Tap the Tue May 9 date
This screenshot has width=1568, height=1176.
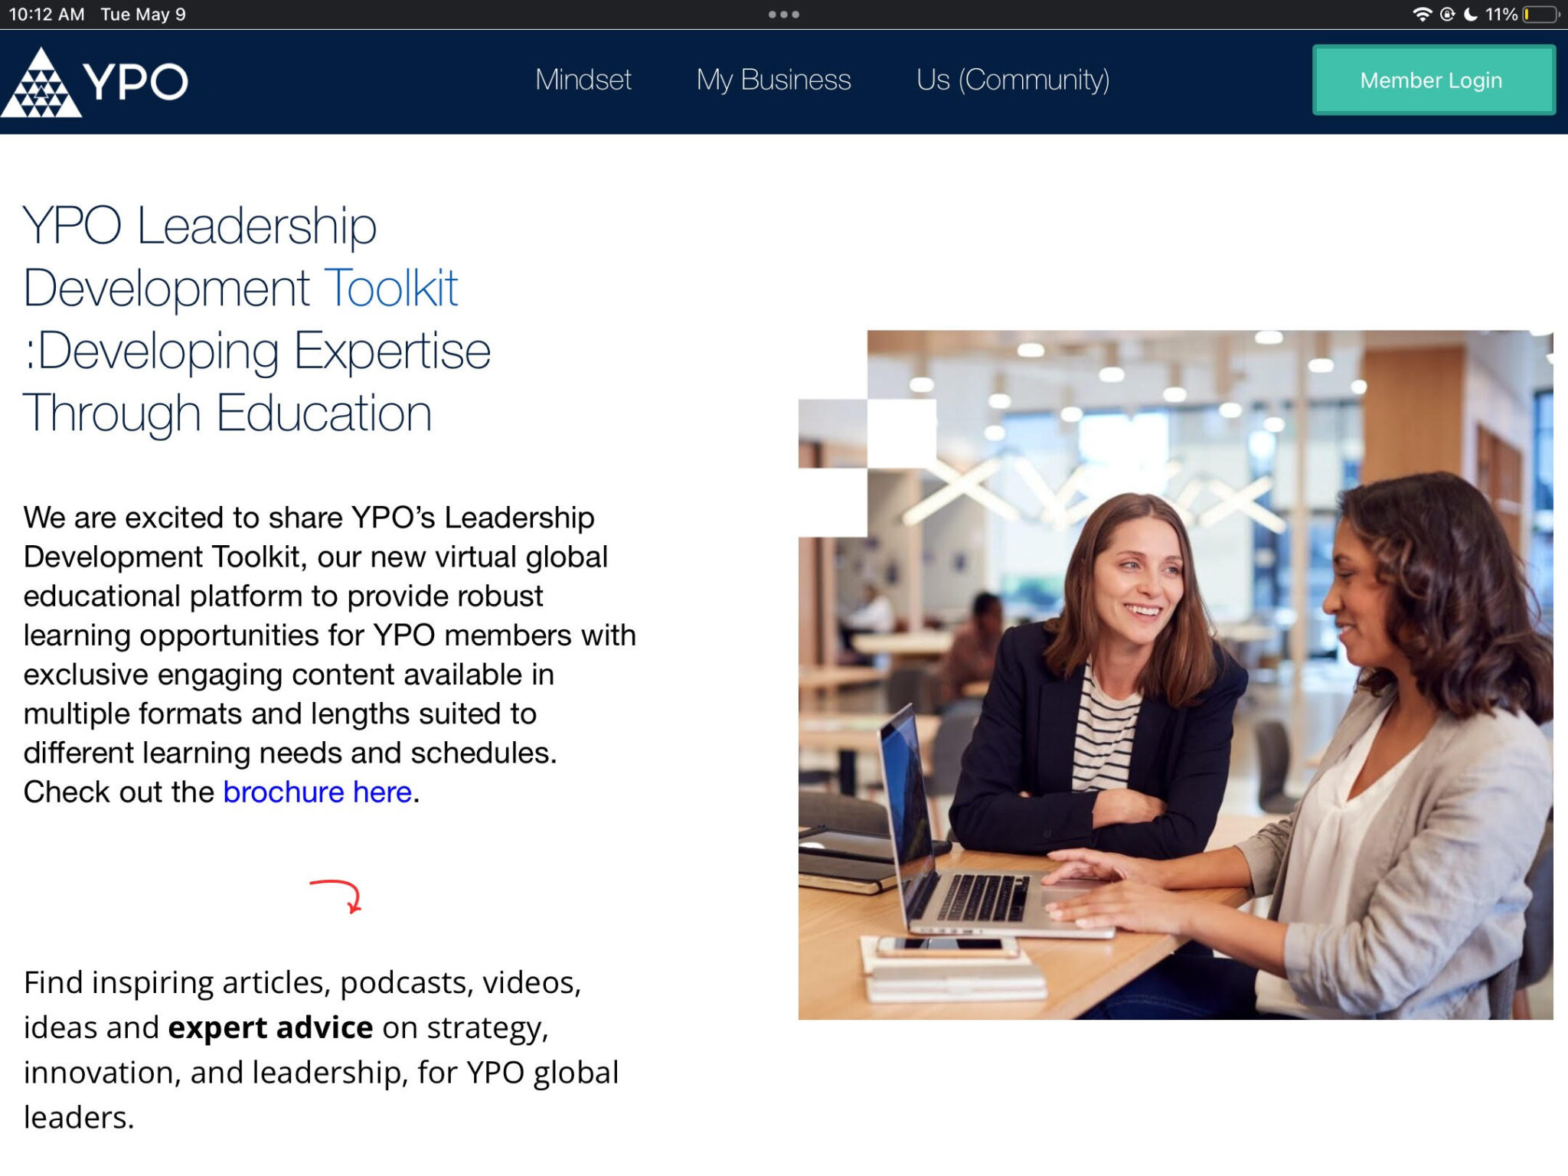click(143, 15)
